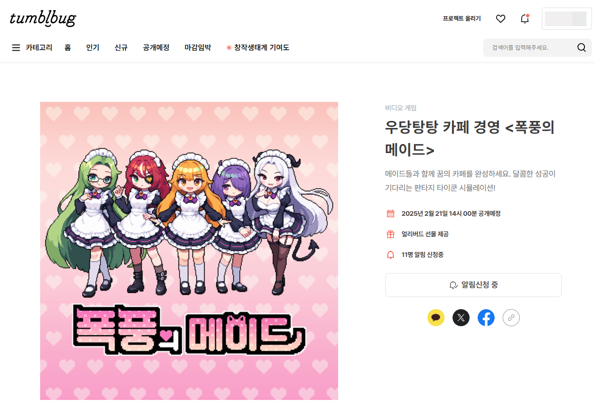The image size is (595, 411).
Task: Go to tumblbug logo homepage
Action: 43,19
